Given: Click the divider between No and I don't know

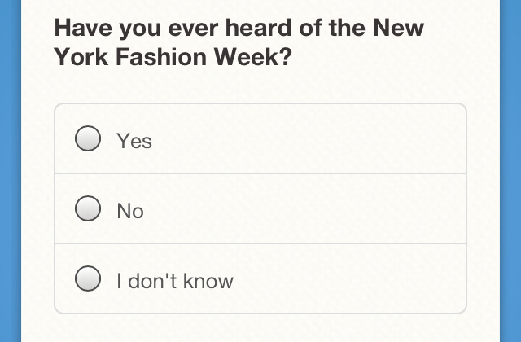Looking at the screenshot, I should [x=260, y=243].
